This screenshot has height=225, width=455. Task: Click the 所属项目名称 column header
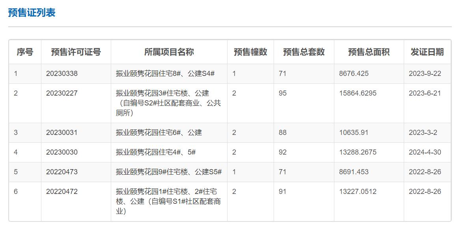169,52
